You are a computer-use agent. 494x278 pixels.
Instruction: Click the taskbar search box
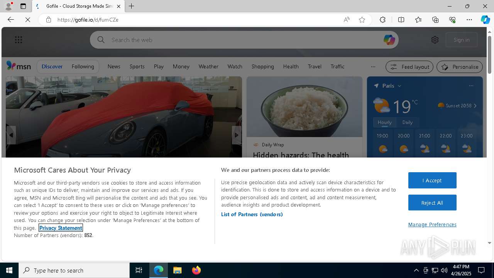tap(74, 270)
